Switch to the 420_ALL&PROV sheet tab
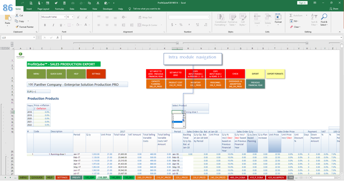 276,177
